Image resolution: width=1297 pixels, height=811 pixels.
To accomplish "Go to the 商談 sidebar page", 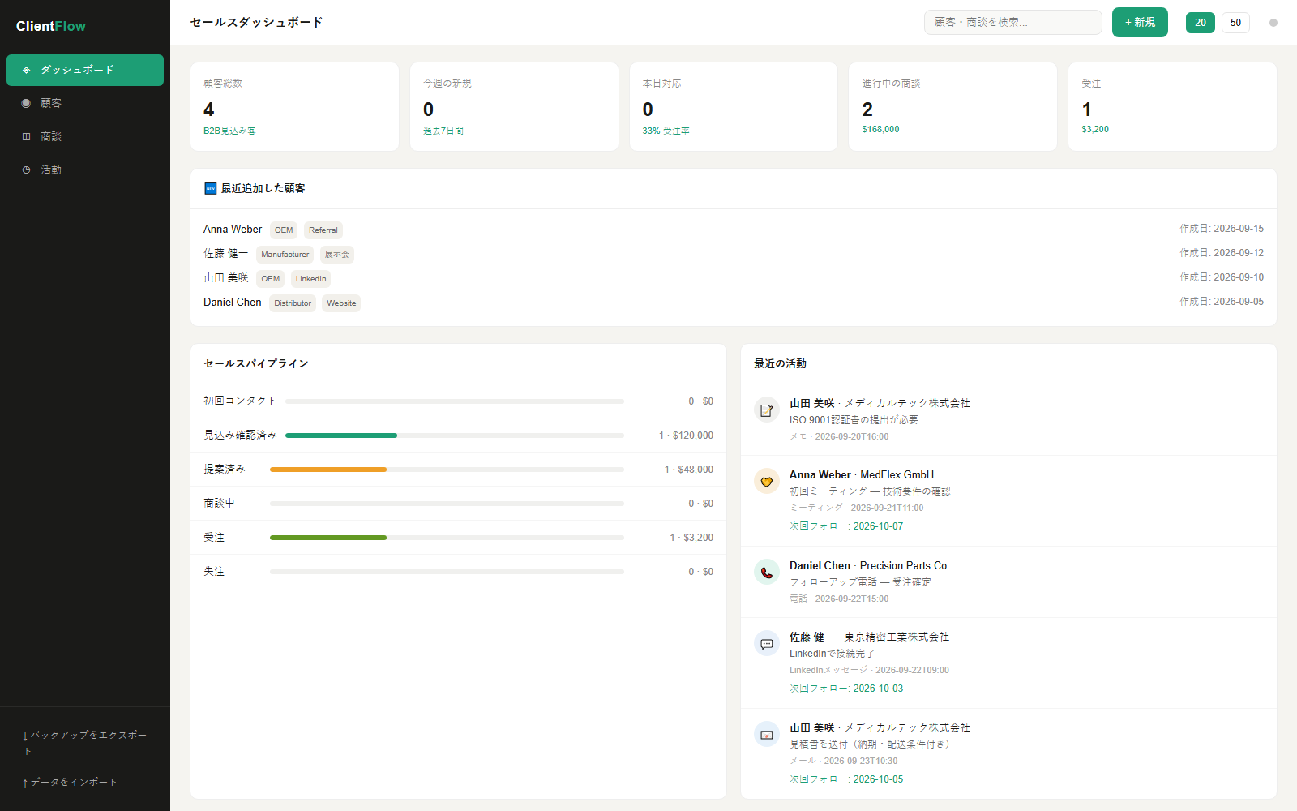I will (x=85, y=136).
